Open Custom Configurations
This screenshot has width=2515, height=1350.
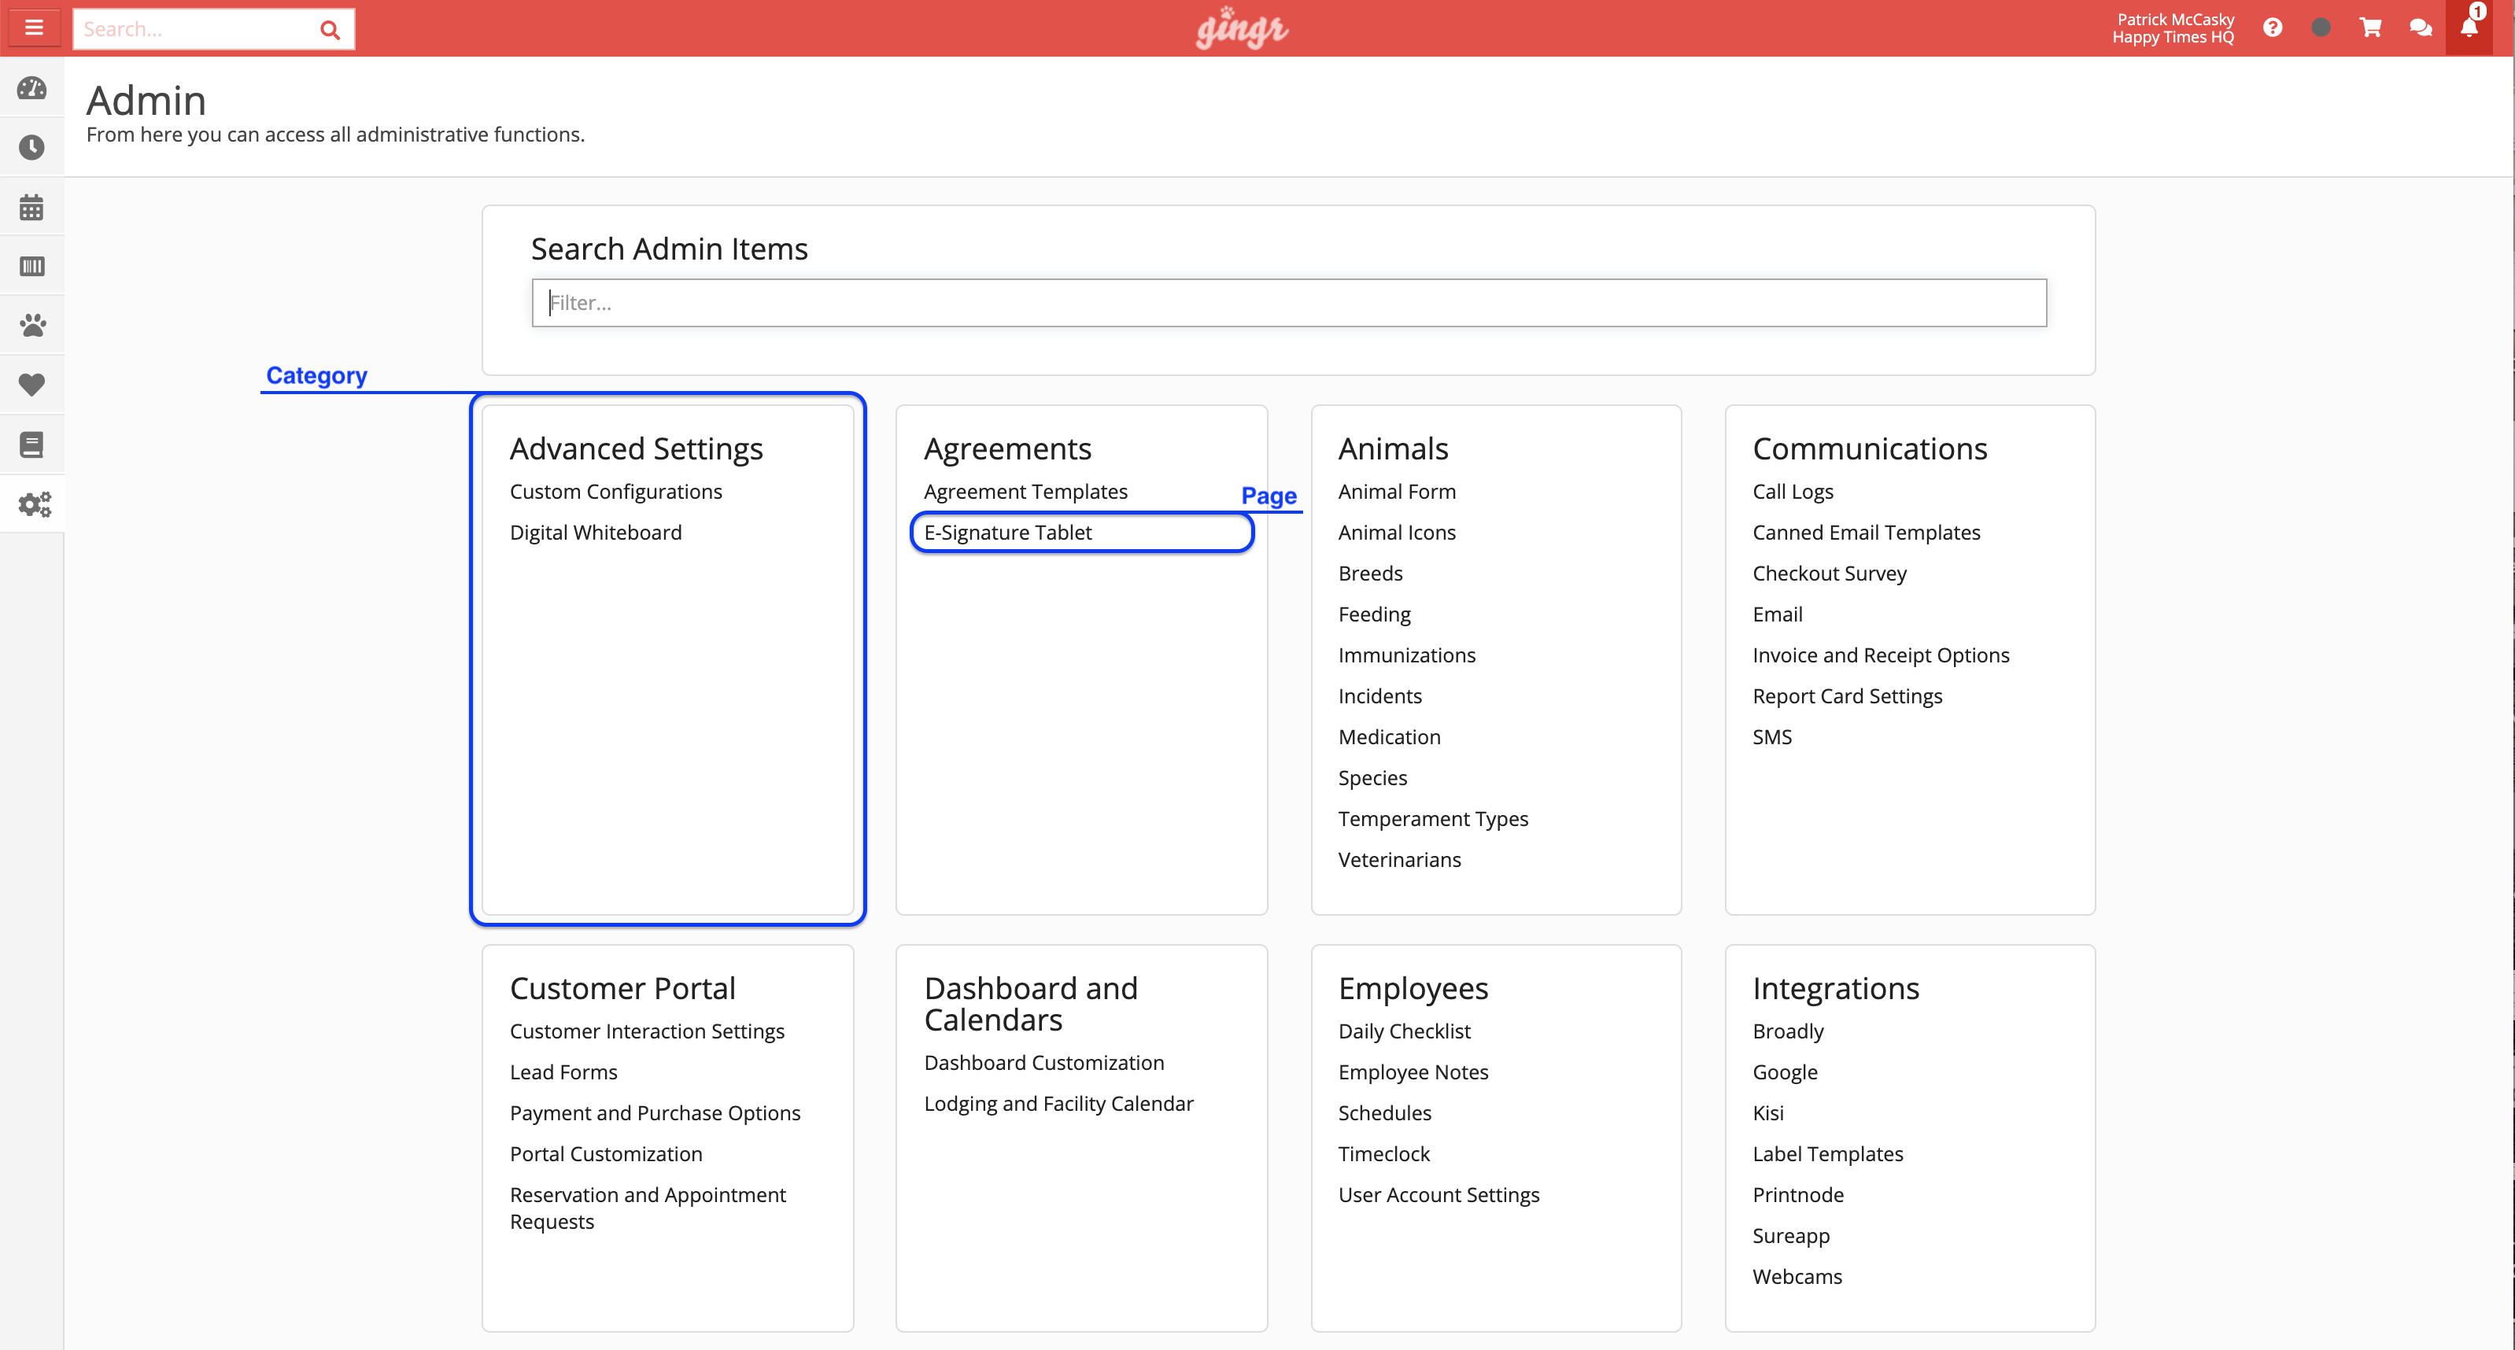616,492
